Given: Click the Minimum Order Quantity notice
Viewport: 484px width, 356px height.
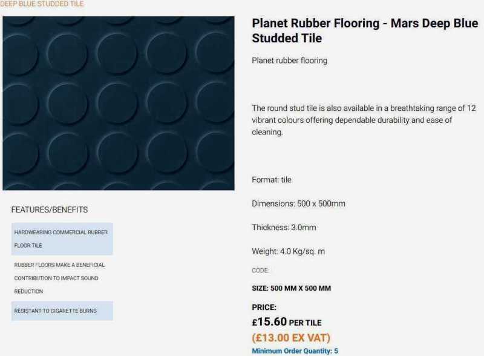Looking at the screenshot, I should pyautogui.click(x=295, y=351).
